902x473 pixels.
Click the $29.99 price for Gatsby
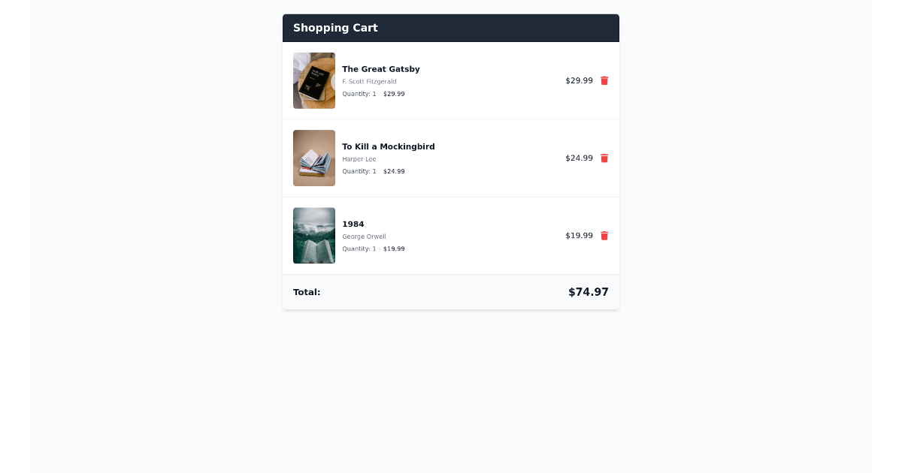coord(579,80)
